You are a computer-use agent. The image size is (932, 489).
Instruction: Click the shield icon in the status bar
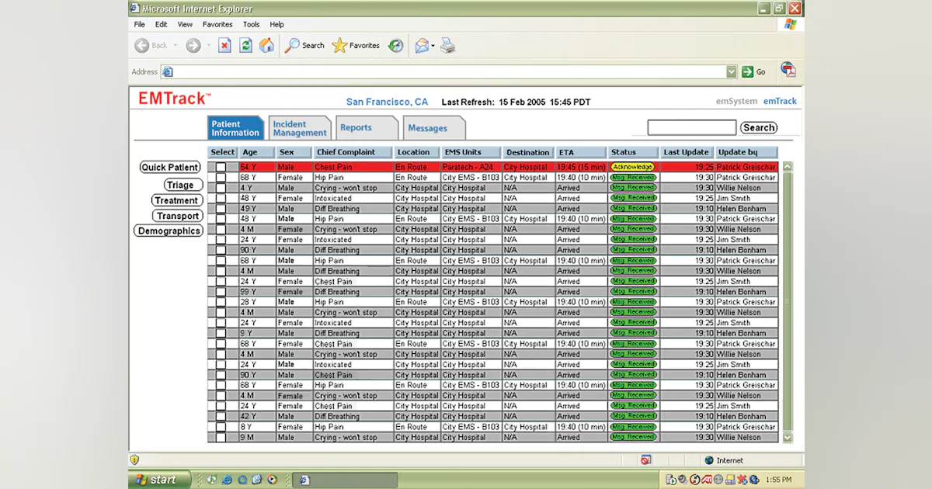[x=134, y=460]
